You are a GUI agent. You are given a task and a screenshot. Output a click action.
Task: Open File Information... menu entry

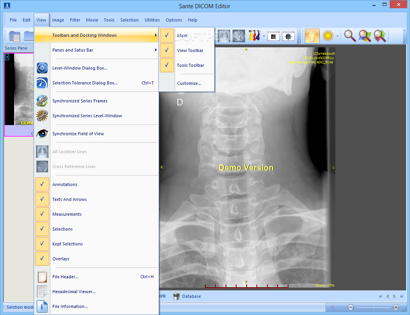click(x=97, y=306)
